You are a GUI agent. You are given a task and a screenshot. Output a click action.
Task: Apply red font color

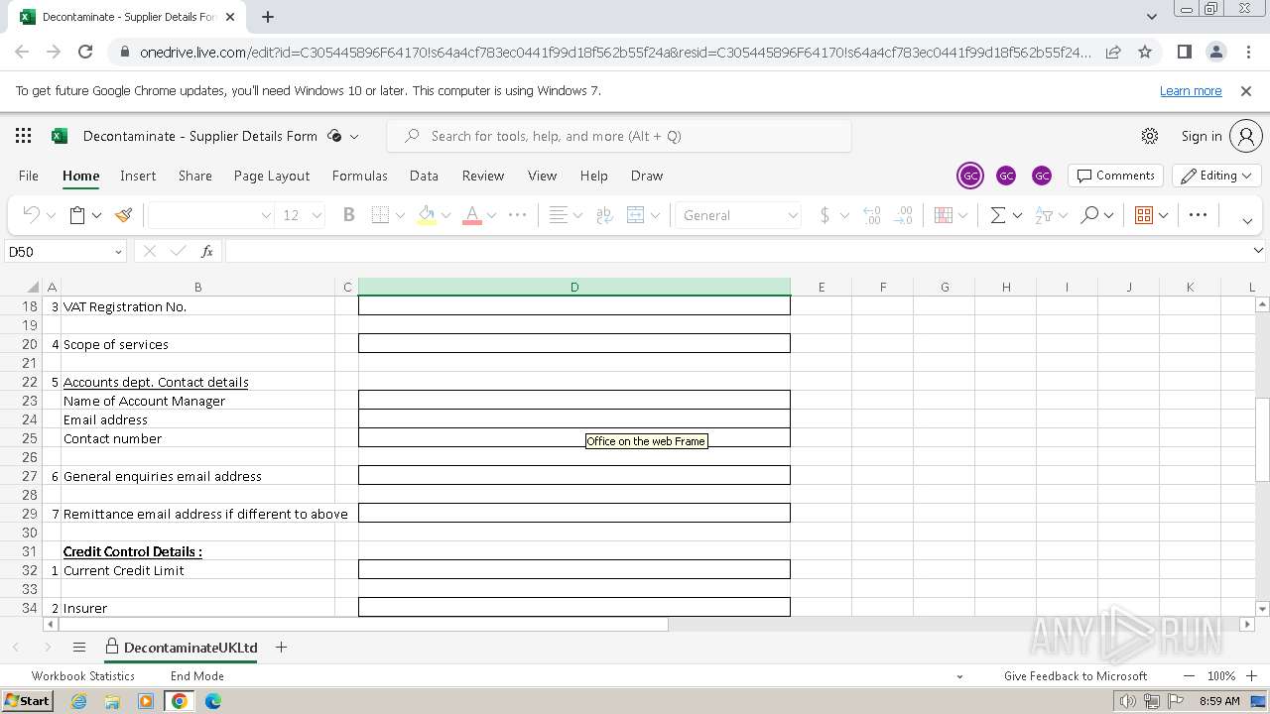click(472, 215)
